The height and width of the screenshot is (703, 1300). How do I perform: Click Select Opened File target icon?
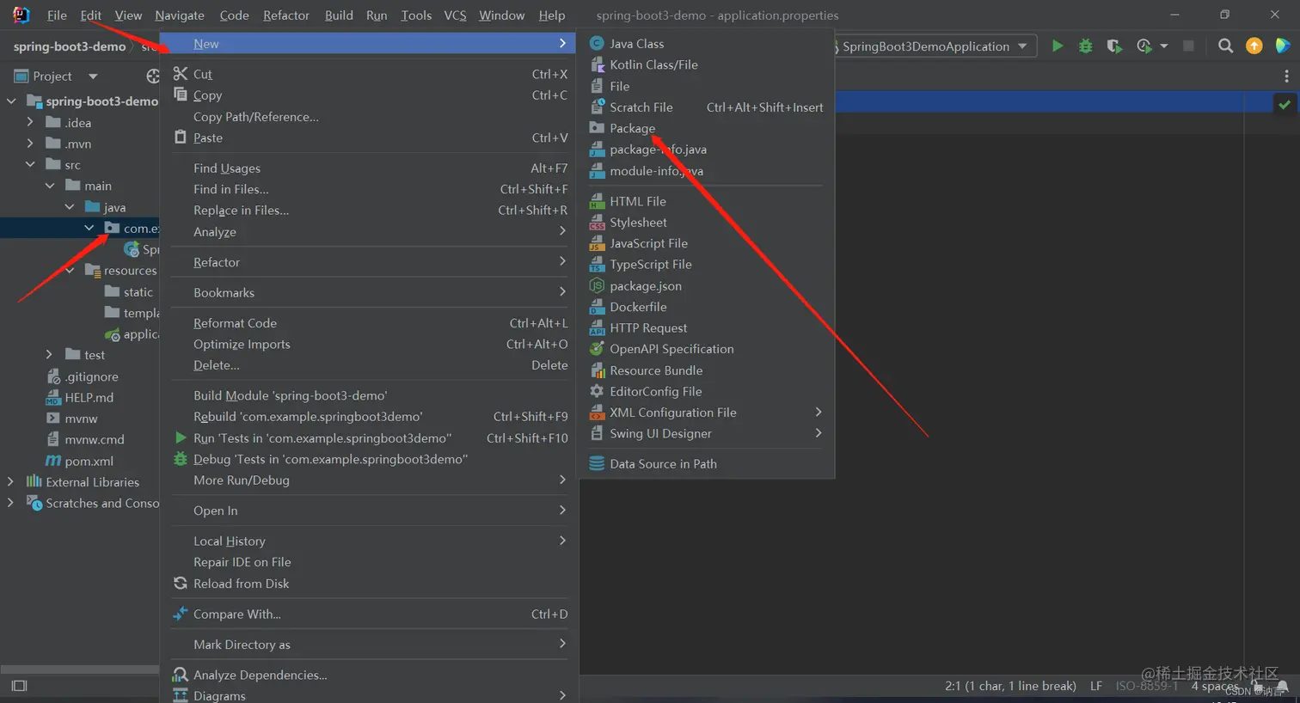tap(153, 76)
